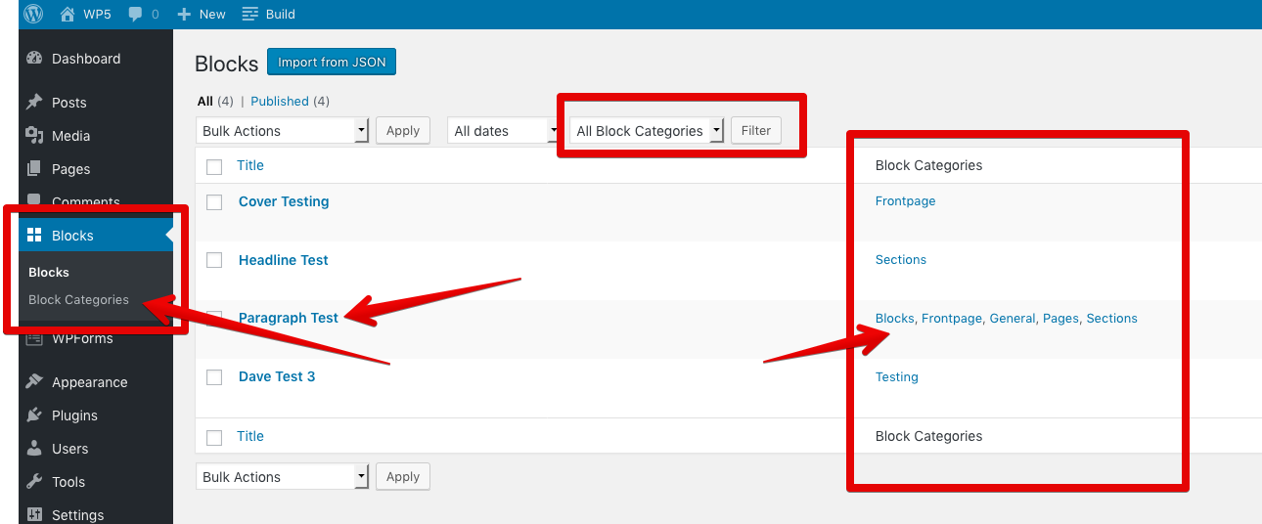Image resolution: width=1262 pixels, height=524 pixels.
Task: Click the Blocks category in Paragraph Test row
Action: tap(894, 319)
